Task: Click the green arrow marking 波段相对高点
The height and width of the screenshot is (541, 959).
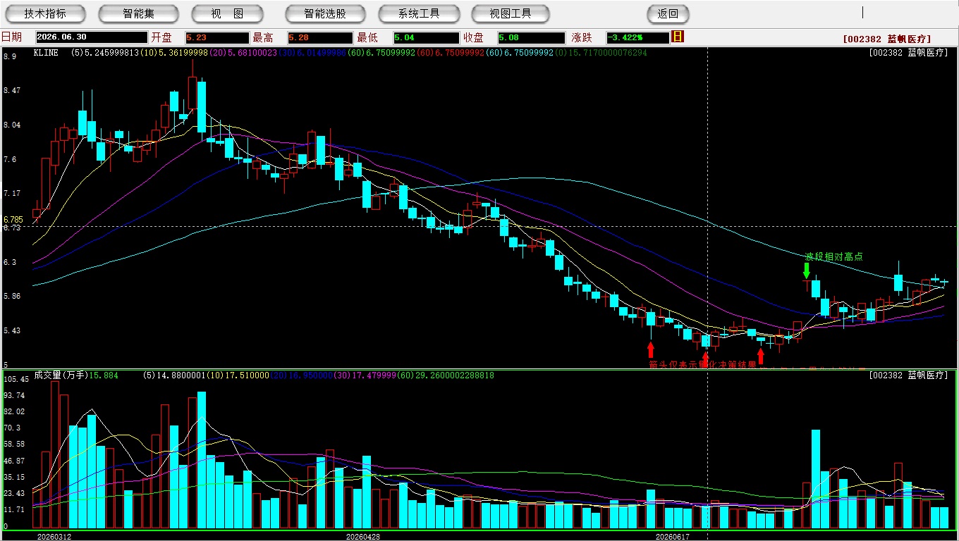Action: (x=807, y=270)
